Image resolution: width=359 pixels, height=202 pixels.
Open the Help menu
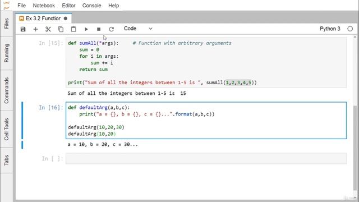tap(113, 6)
